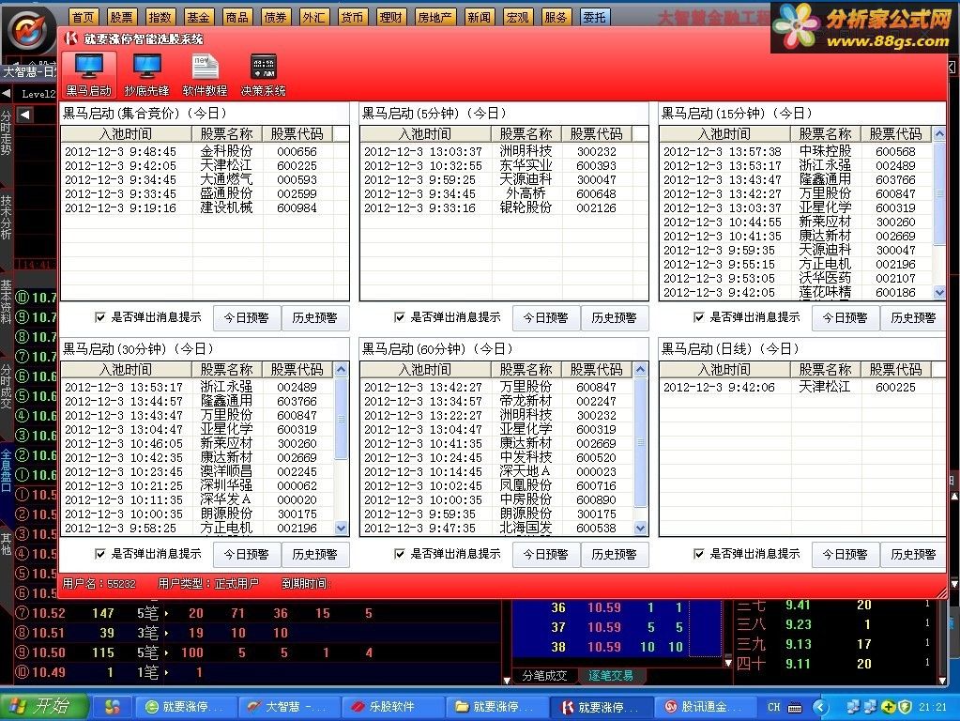
Task: Switch to 逐笔交易 tab
Action: click(x=611, y=676)
